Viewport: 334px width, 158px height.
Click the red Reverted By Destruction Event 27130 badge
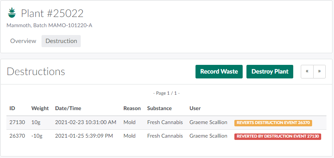pyautogui.click(x=277, y=137)
